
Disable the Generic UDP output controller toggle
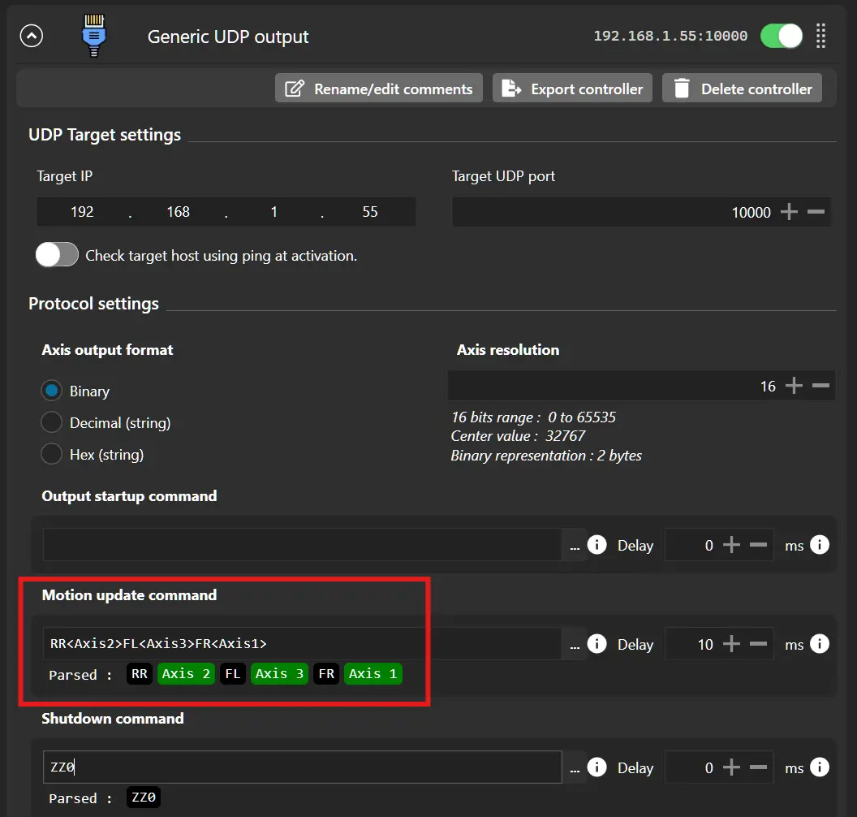(x=782, y=36)
